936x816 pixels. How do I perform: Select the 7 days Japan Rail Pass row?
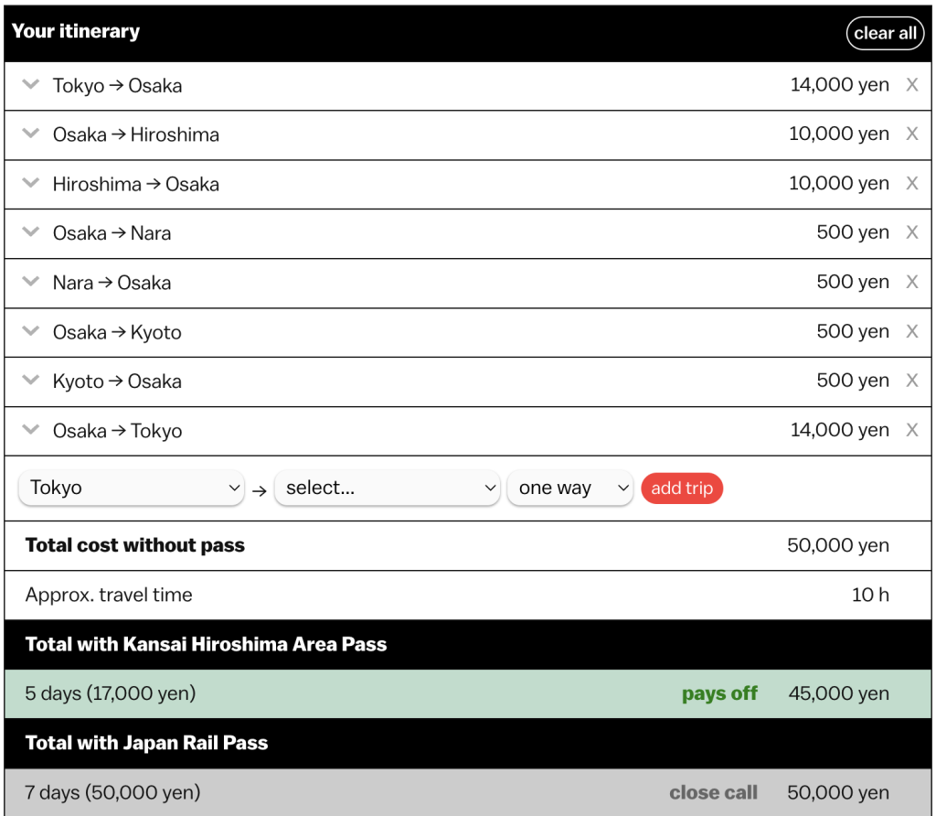click(x=468, y=792)
